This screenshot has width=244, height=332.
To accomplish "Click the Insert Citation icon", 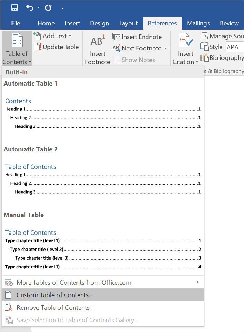I will point(186,41).
